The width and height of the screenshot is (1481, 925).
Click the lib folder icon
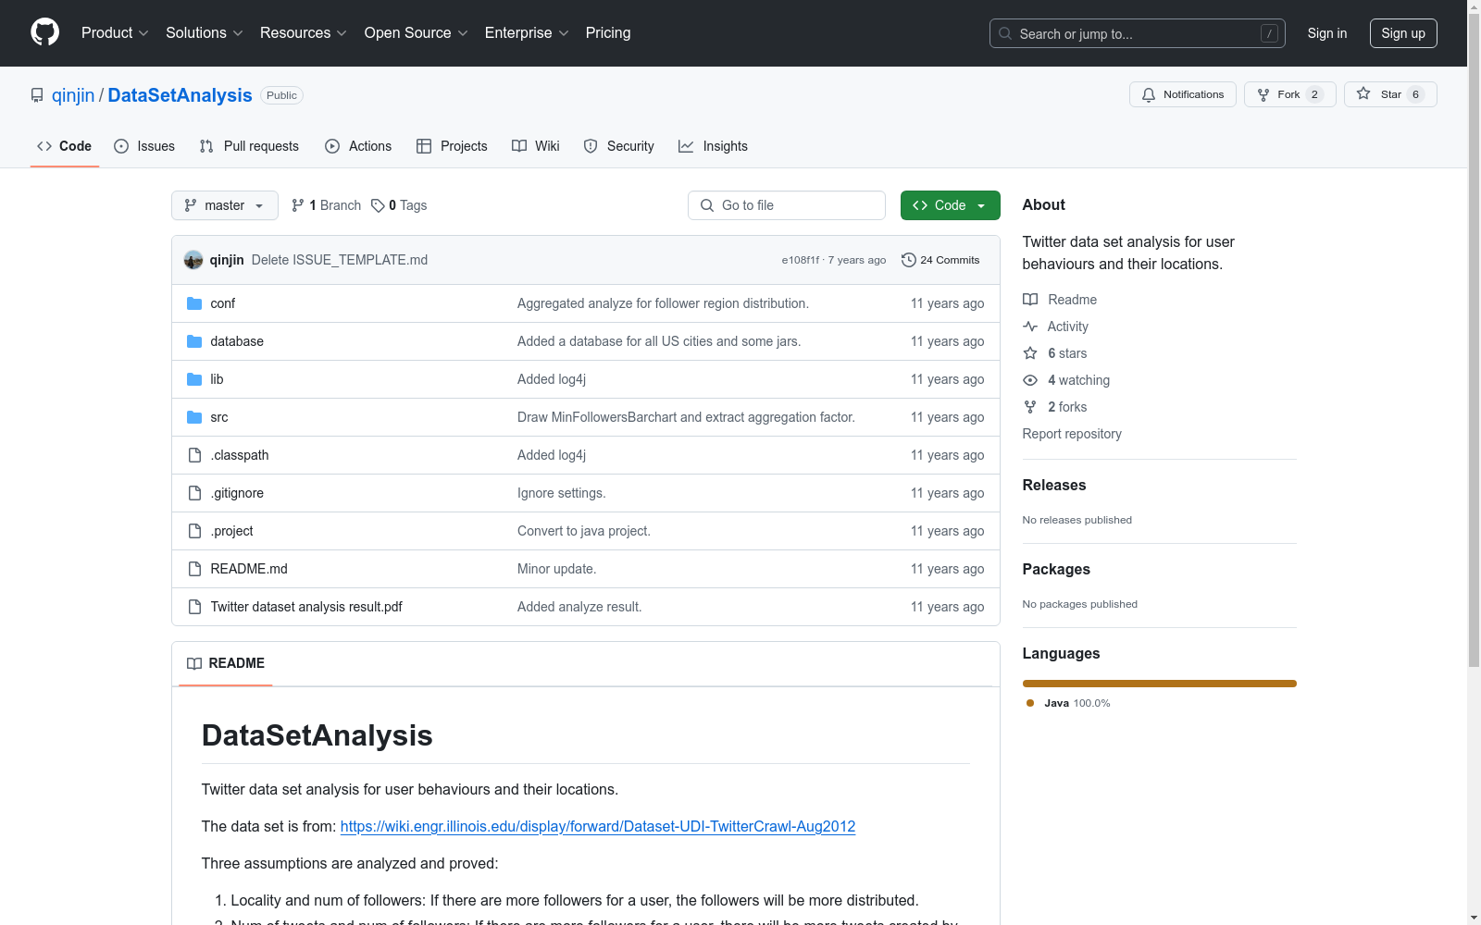click(x=194, y=379)
